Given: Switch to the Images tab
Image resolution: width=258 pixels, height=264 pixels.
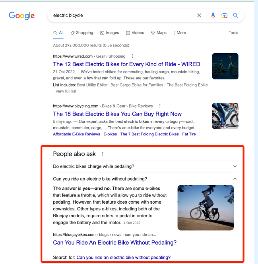Looking at the screenshot, I should pos(110,33).
